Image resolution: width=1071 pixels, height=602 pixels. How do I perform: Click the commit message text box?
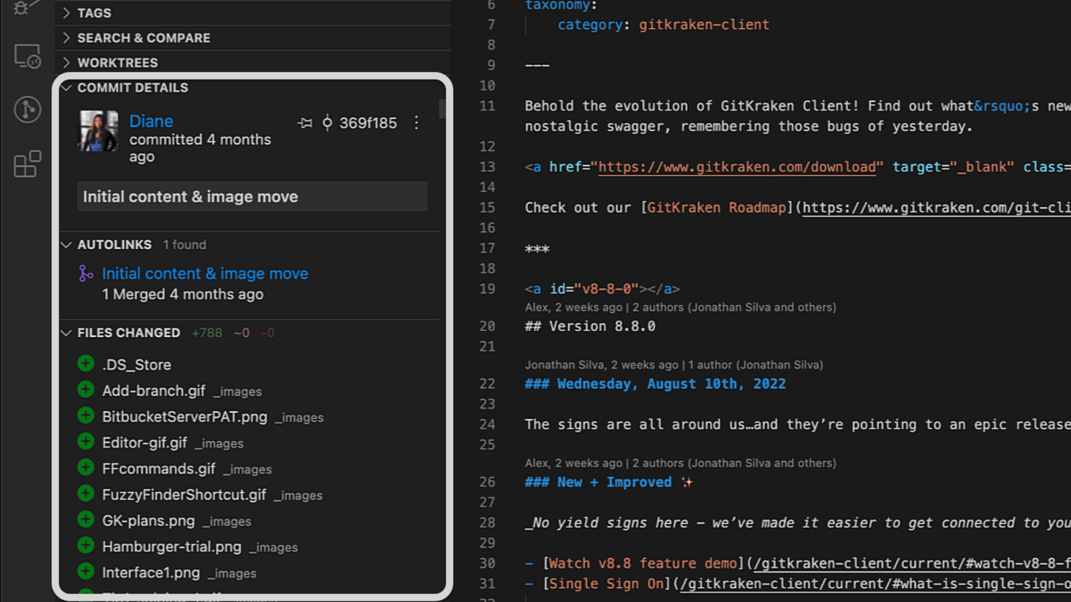tap(252, 197)
